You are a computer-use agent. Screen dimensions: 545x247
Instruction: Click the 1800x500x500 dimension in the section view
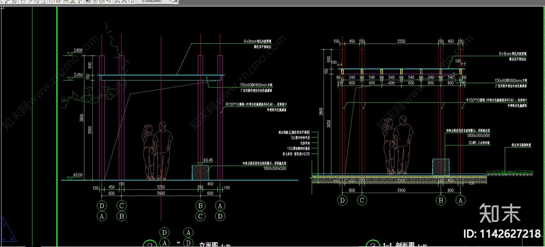[x=478, y=136]
